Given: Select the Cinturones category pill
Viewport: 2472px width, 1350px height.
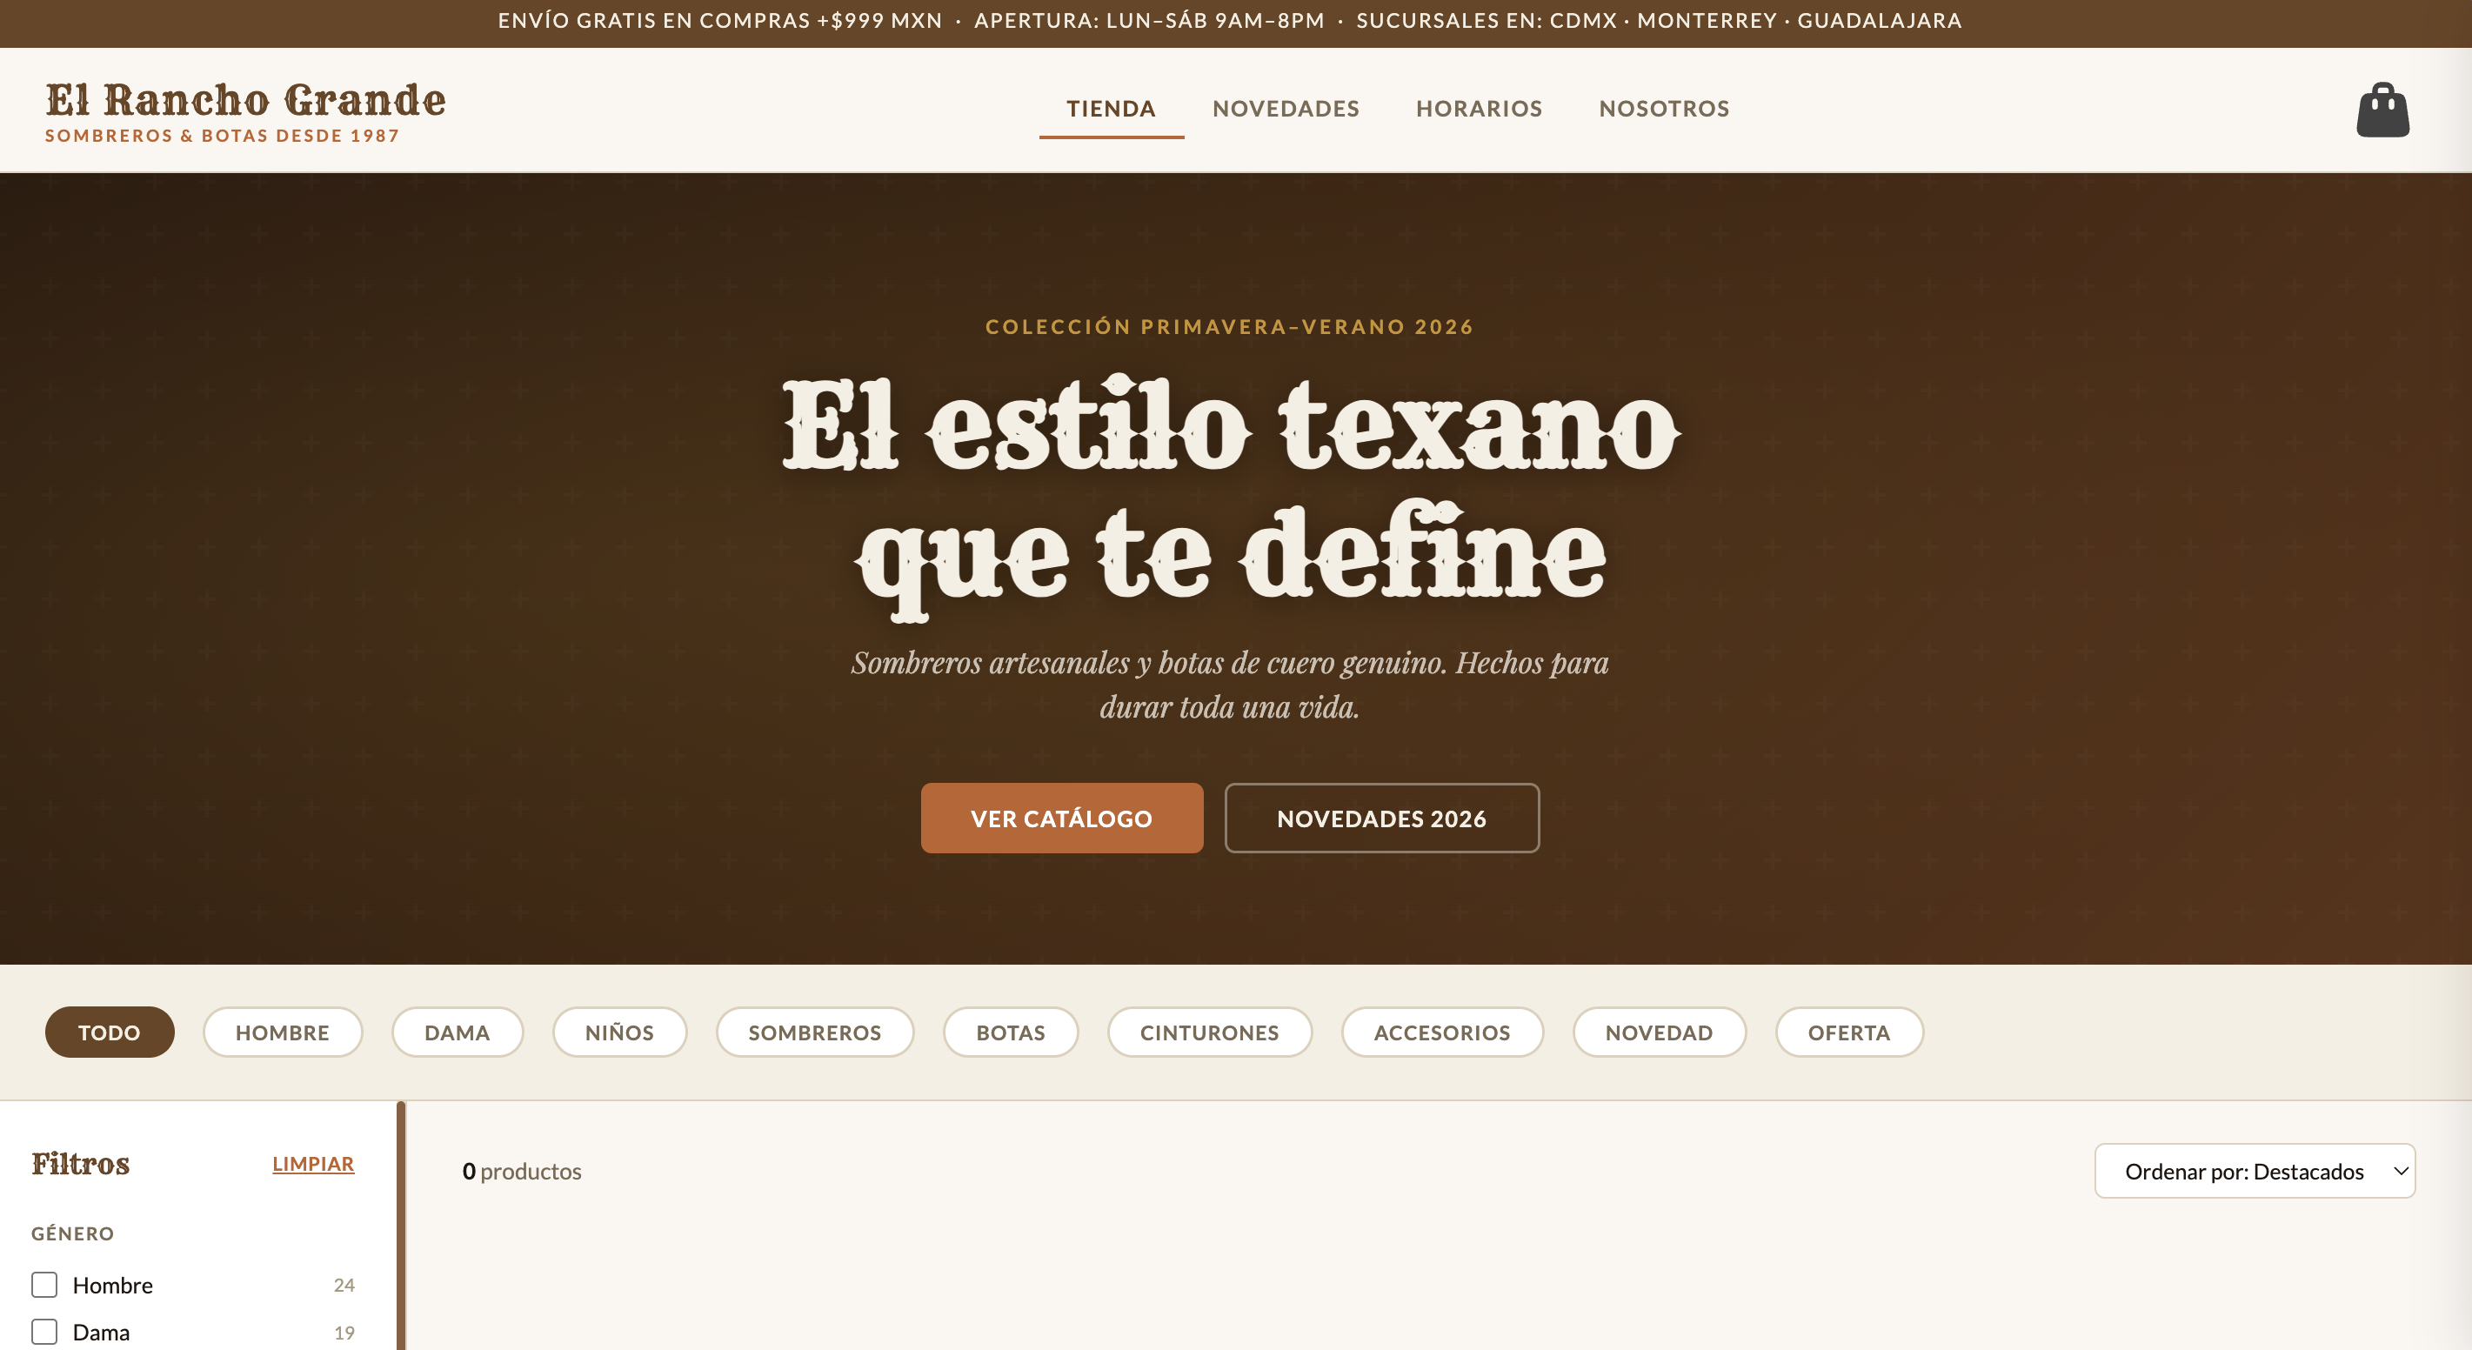Looking at the screenshot, I should (x=1208, y=1032).
